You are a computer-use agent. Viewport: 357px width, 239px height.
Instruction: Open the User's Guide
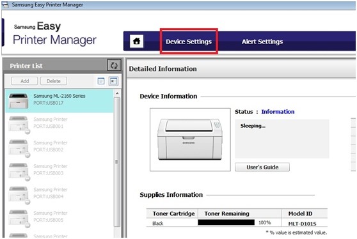(x=262, y=167)
